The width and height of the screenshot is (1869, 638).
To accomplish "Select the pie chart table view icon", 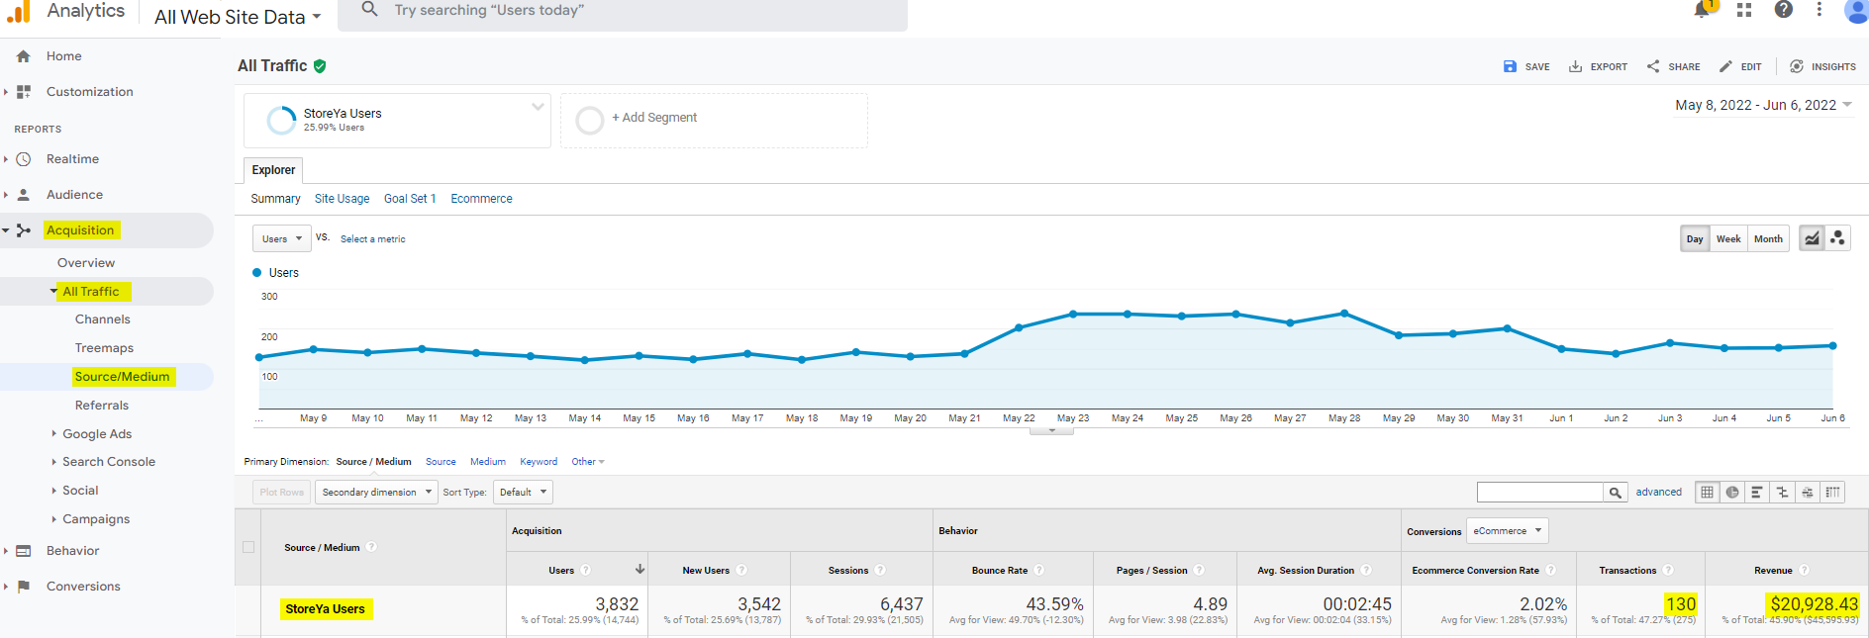I will [1731, 492].
